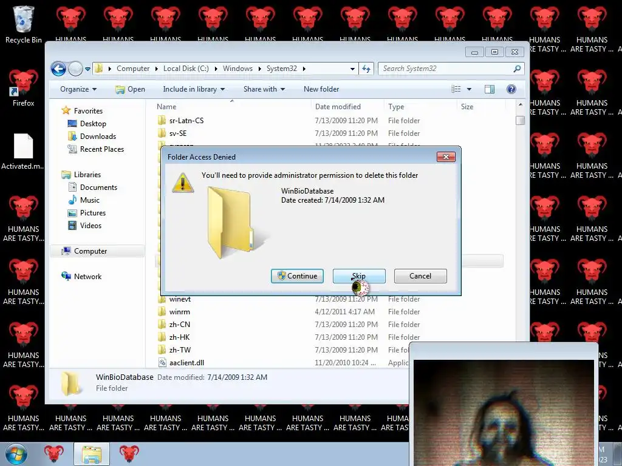Open Recent Places in the navigation pane

pos(95,149)
